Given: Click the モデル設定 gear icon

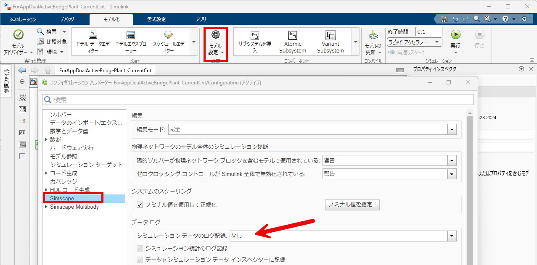Looking at the screenshot, I should pos(216,35).
